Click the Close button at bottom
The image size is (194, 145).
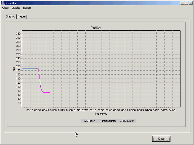[x=161, y=139]
